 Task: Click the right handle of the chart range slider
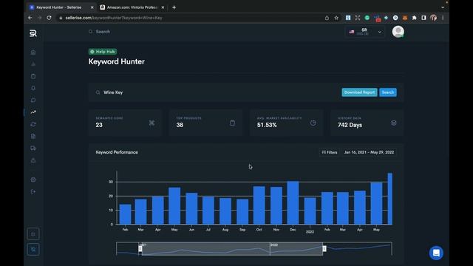tap(324, 248)
